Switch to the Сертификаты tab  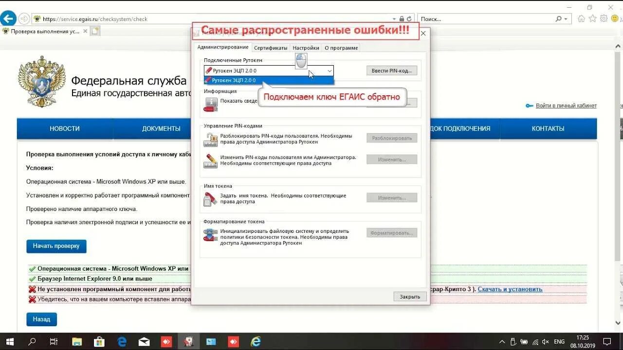coord(271,48)
